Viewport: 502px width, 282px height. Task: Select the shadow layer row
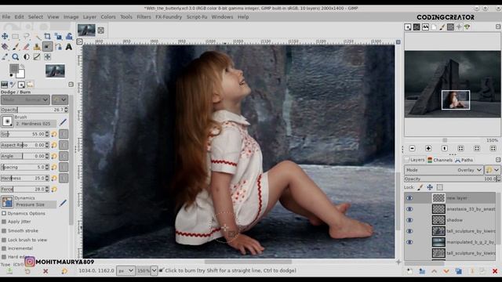click(x=449, y=220)
